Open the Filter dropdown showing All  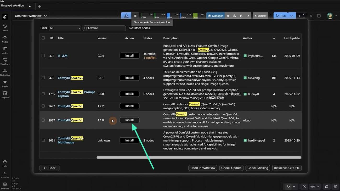(65, 28)
